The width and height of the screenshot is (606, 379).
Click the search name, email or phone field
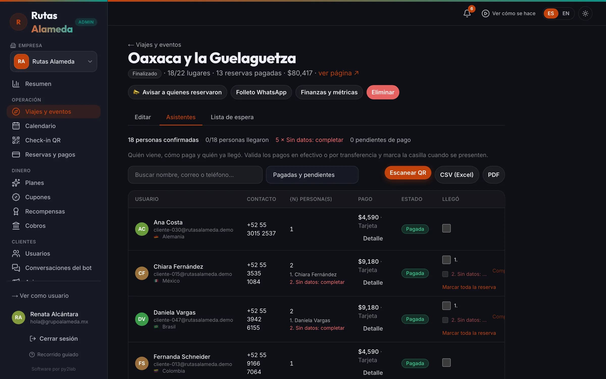pyautogui.click(x=195, y=175)
